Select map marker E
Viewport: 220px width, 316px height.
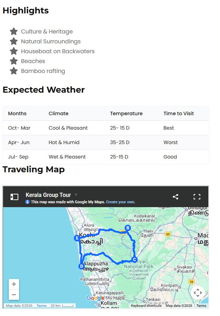point(77,238)
